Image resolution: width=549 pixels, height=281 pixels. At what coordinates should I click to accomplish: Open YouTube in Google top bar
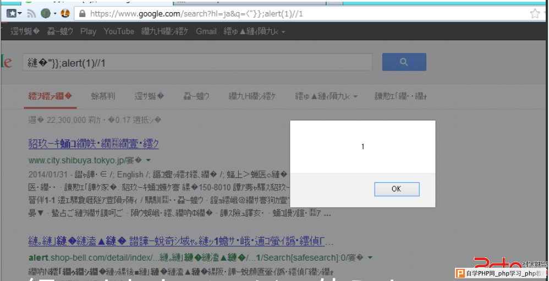click(119, 31)
